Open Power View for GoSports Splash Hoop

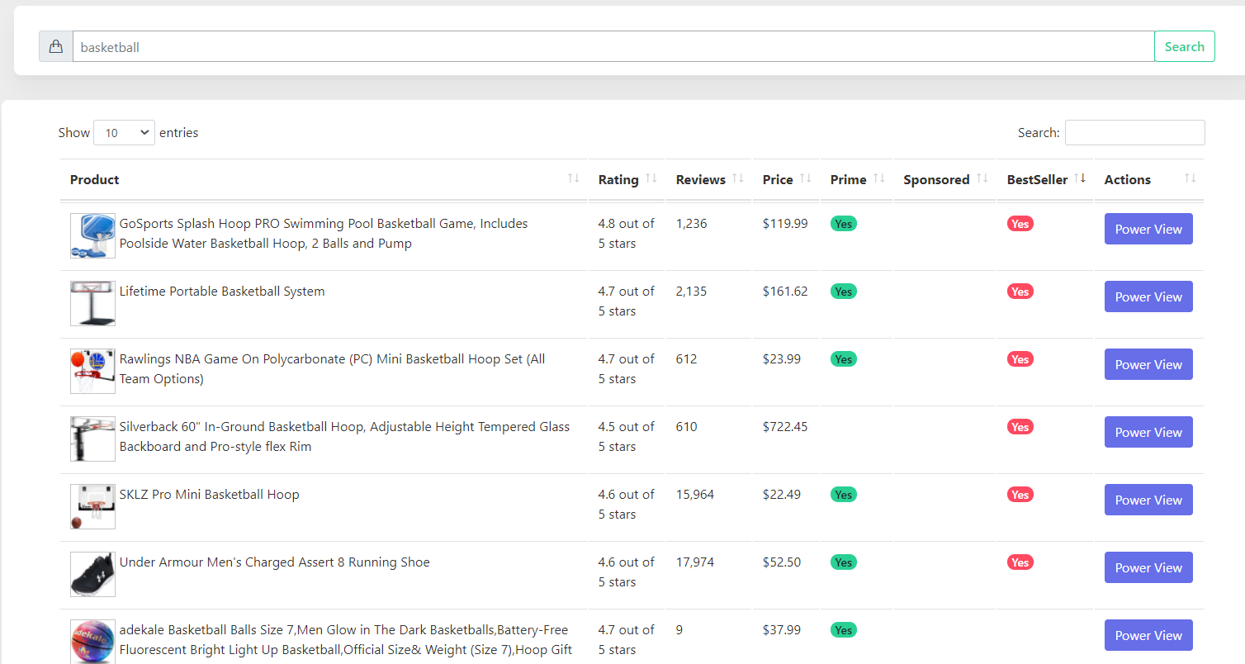1148,229
